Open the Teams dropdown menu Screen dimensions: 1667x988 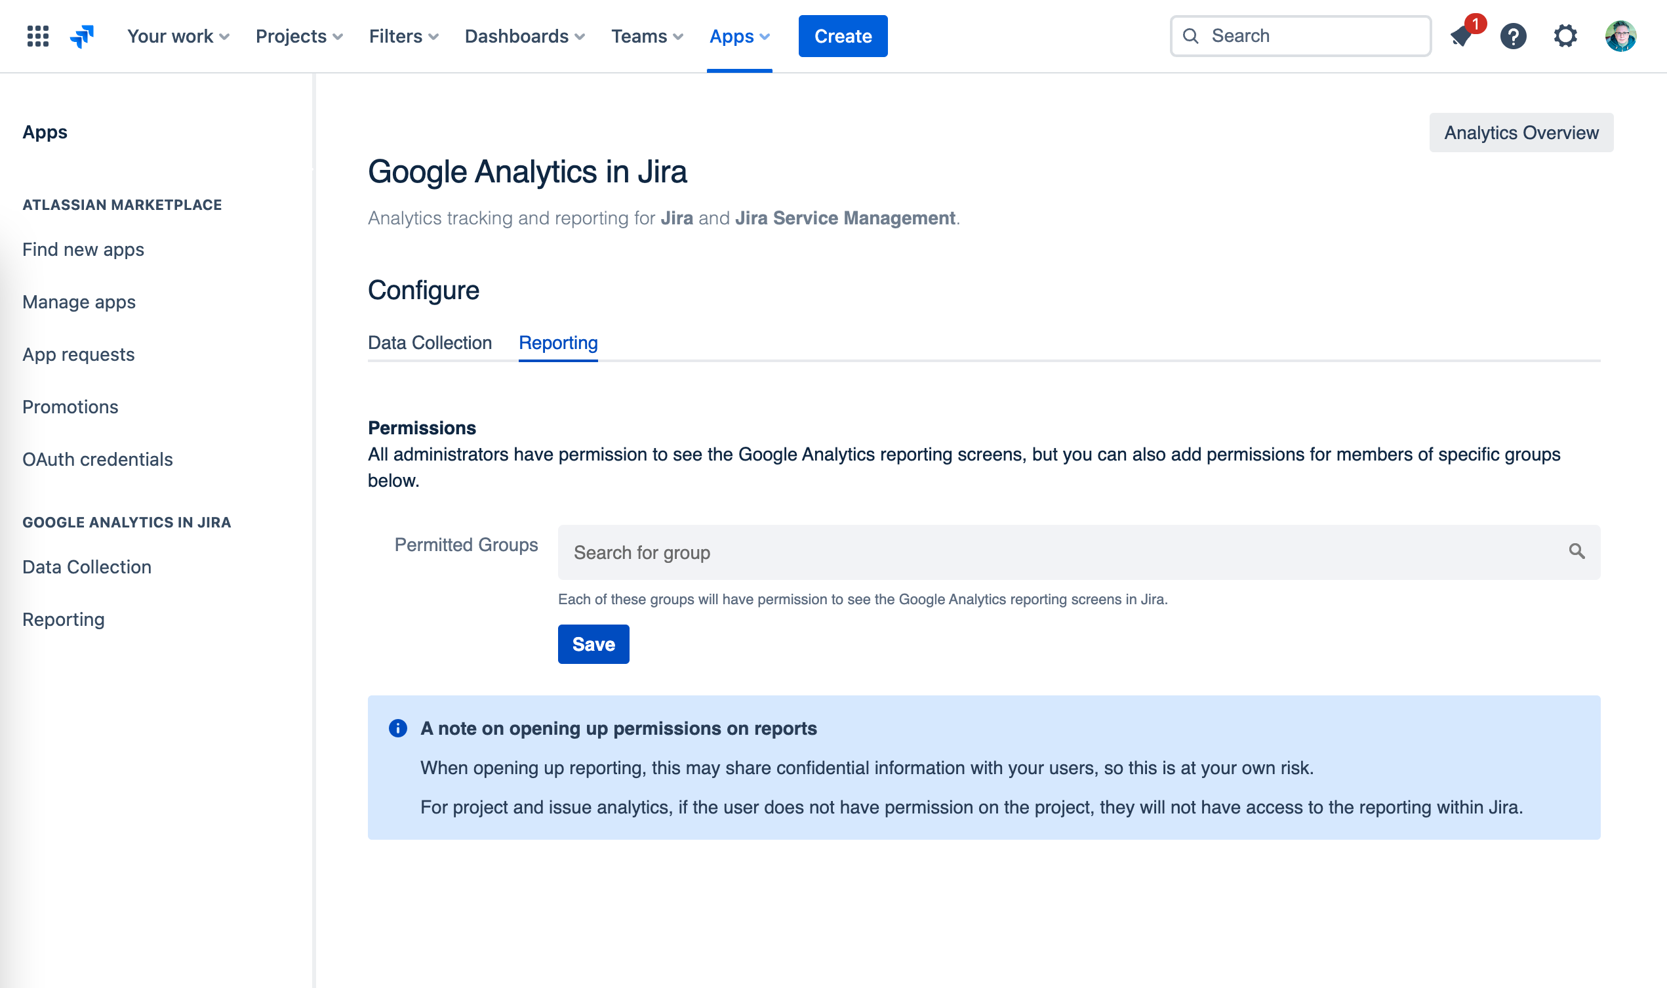[x=647, y=36]
